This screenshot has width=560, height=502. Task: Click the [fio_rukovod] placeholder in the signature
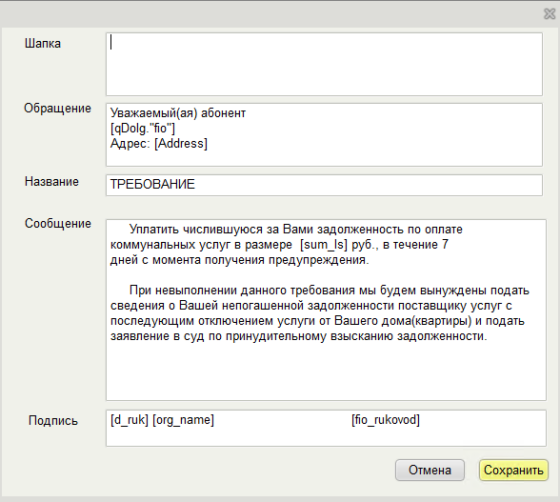[x=386, y=420]
